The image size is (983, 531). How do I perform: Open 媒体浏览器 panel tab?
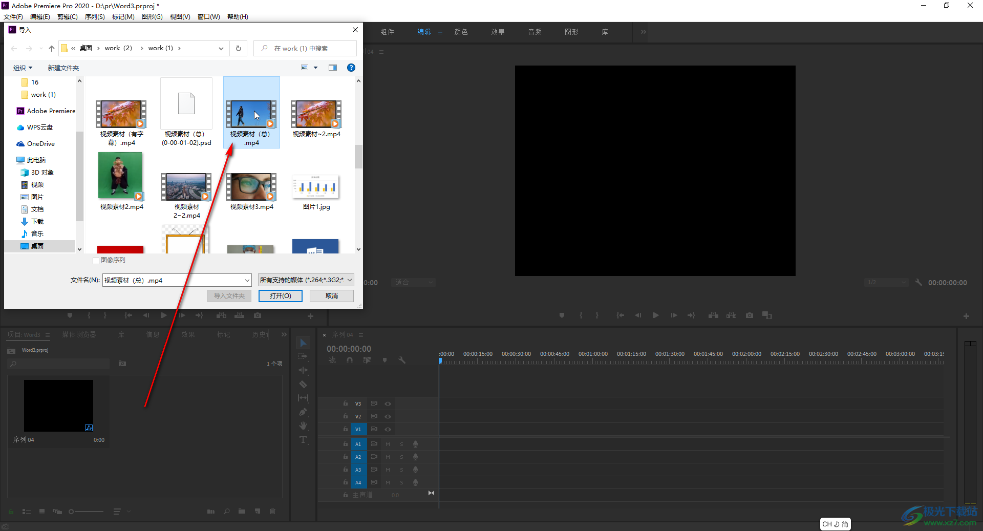tap(79, 334)
